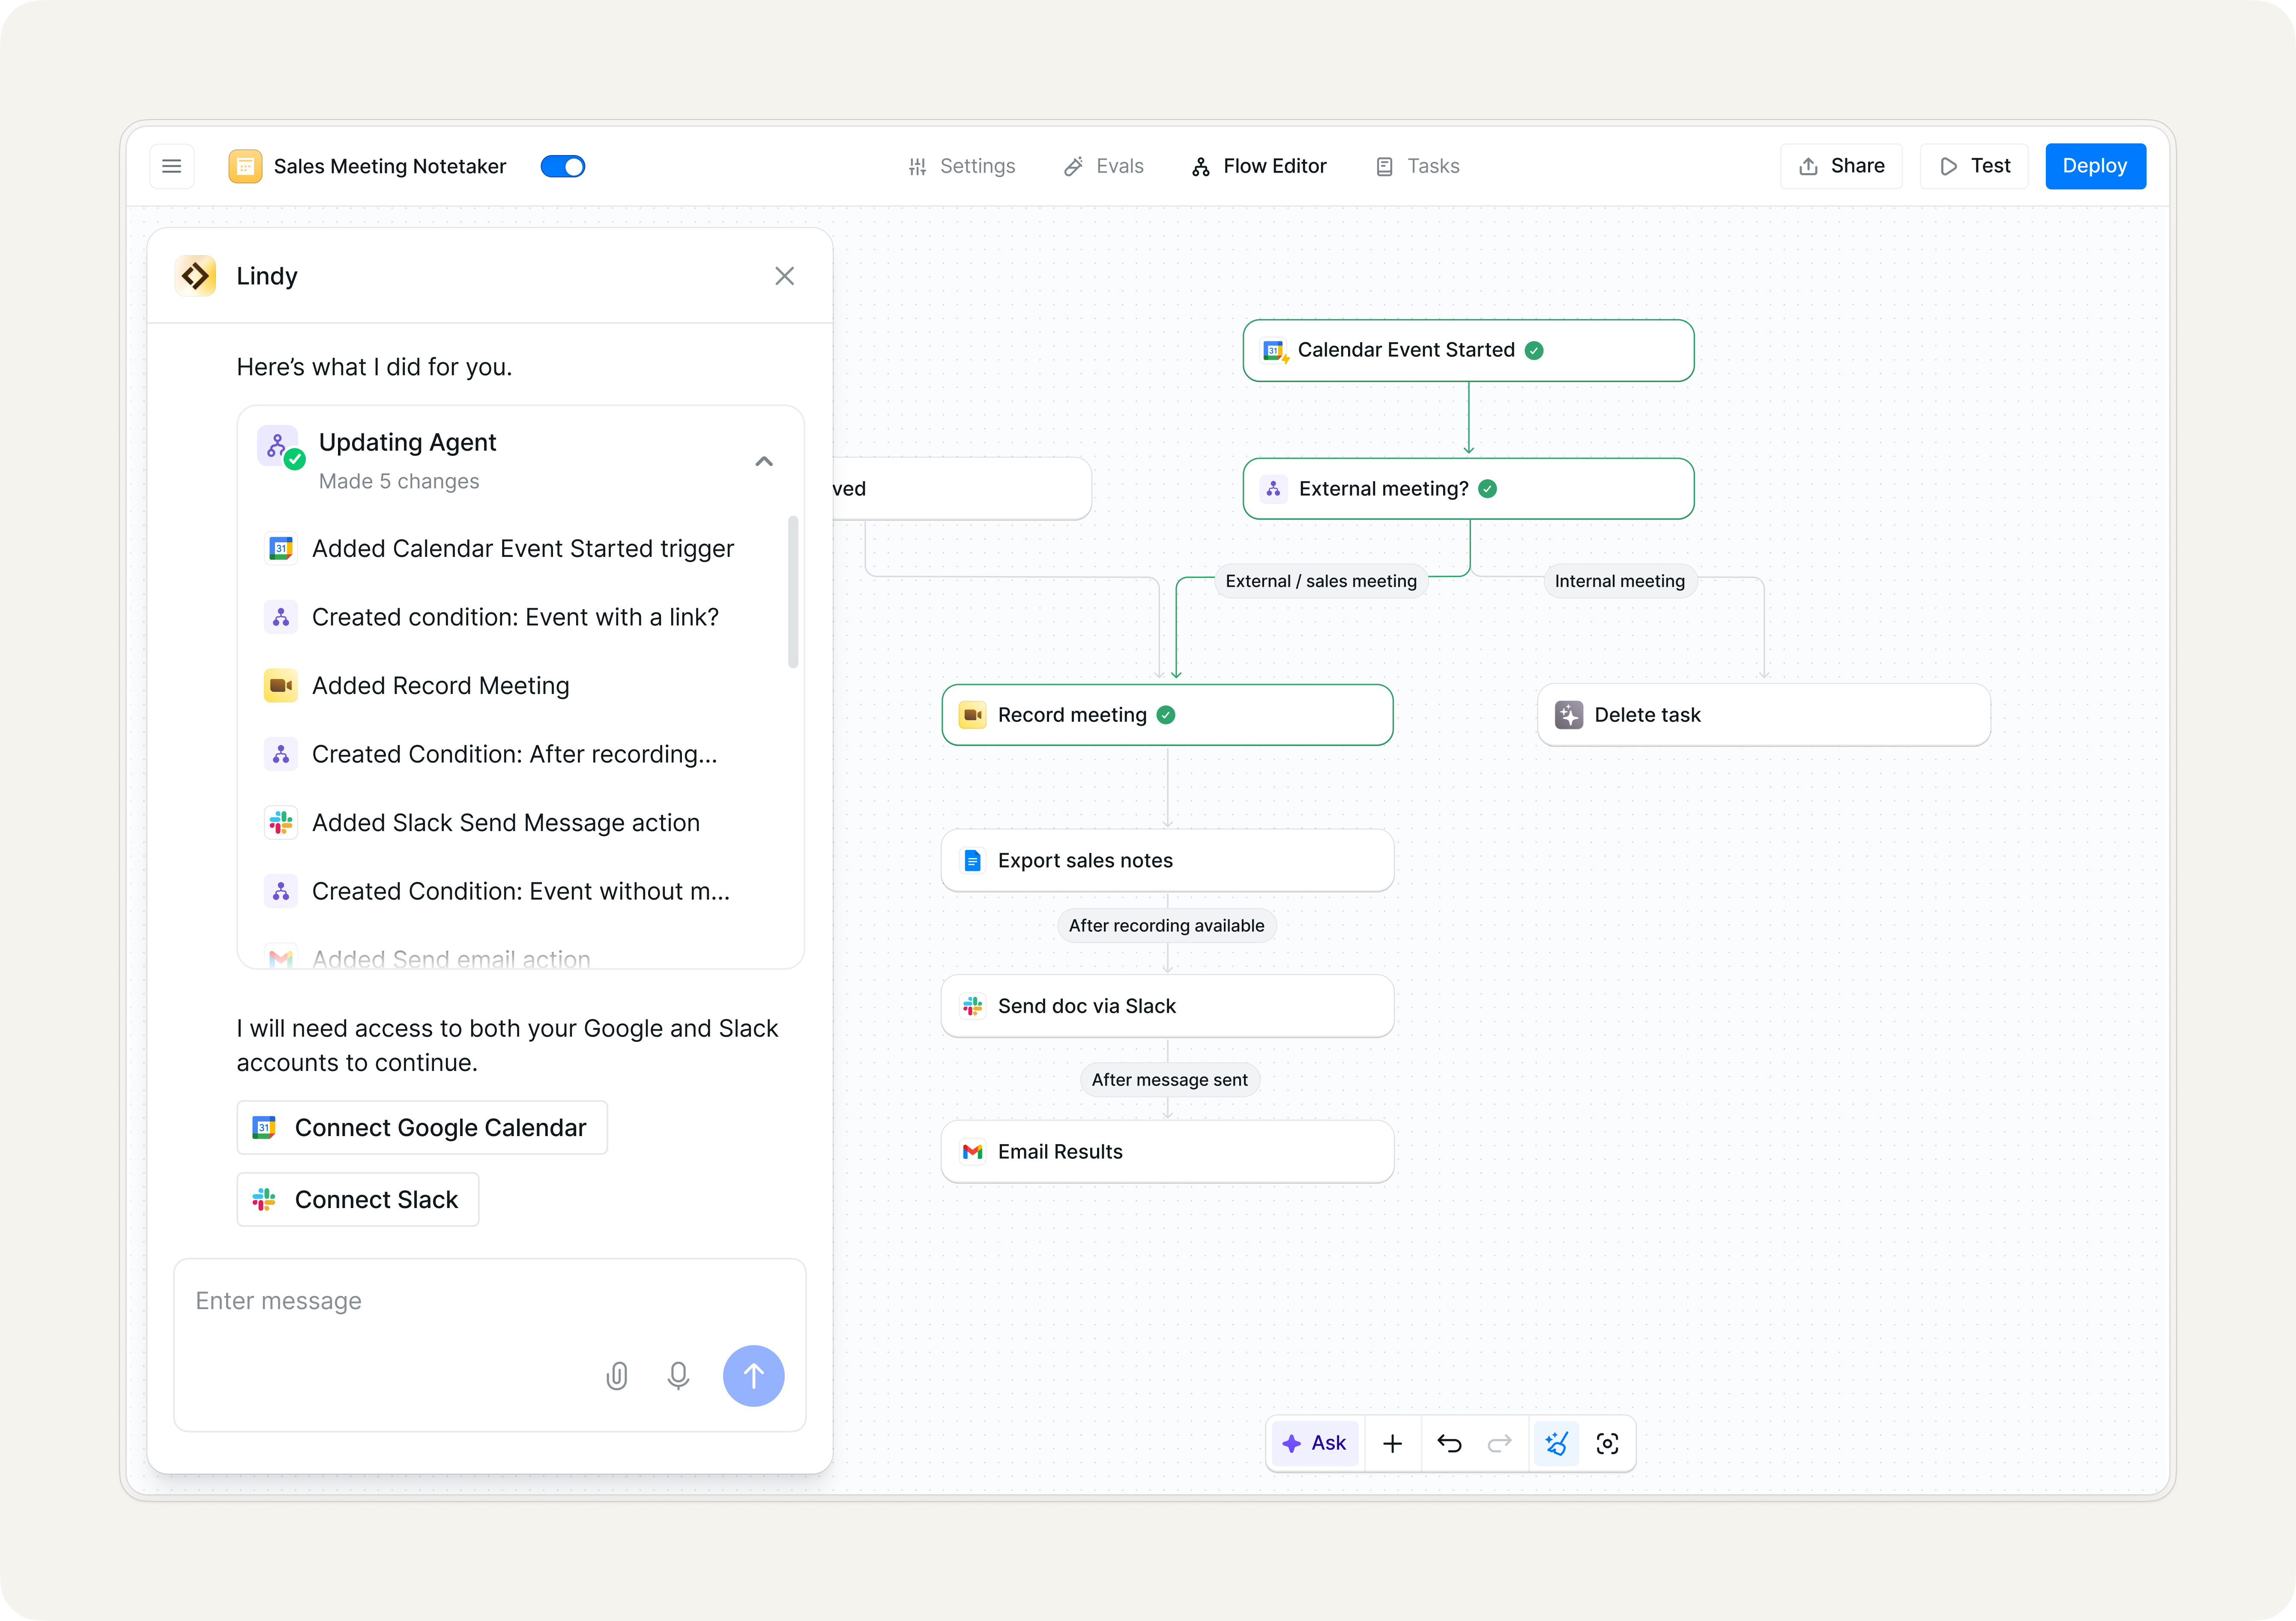Image resolution: width=2296 pixels, height=1621 pixels.
Task: Open the Send doc via Slack node
Action: pyautogui.click(x=1167, y=1006)
